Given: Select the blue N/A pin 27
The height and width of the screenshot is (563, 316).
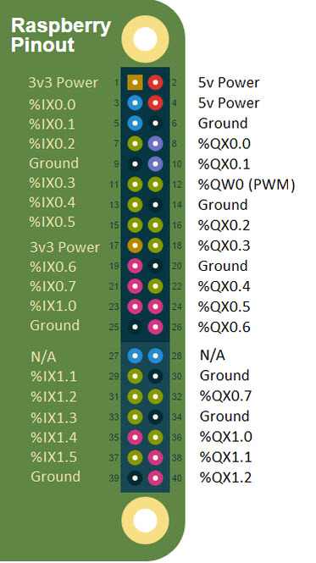Looking at the screenshot, I should (x=135, y=356).
